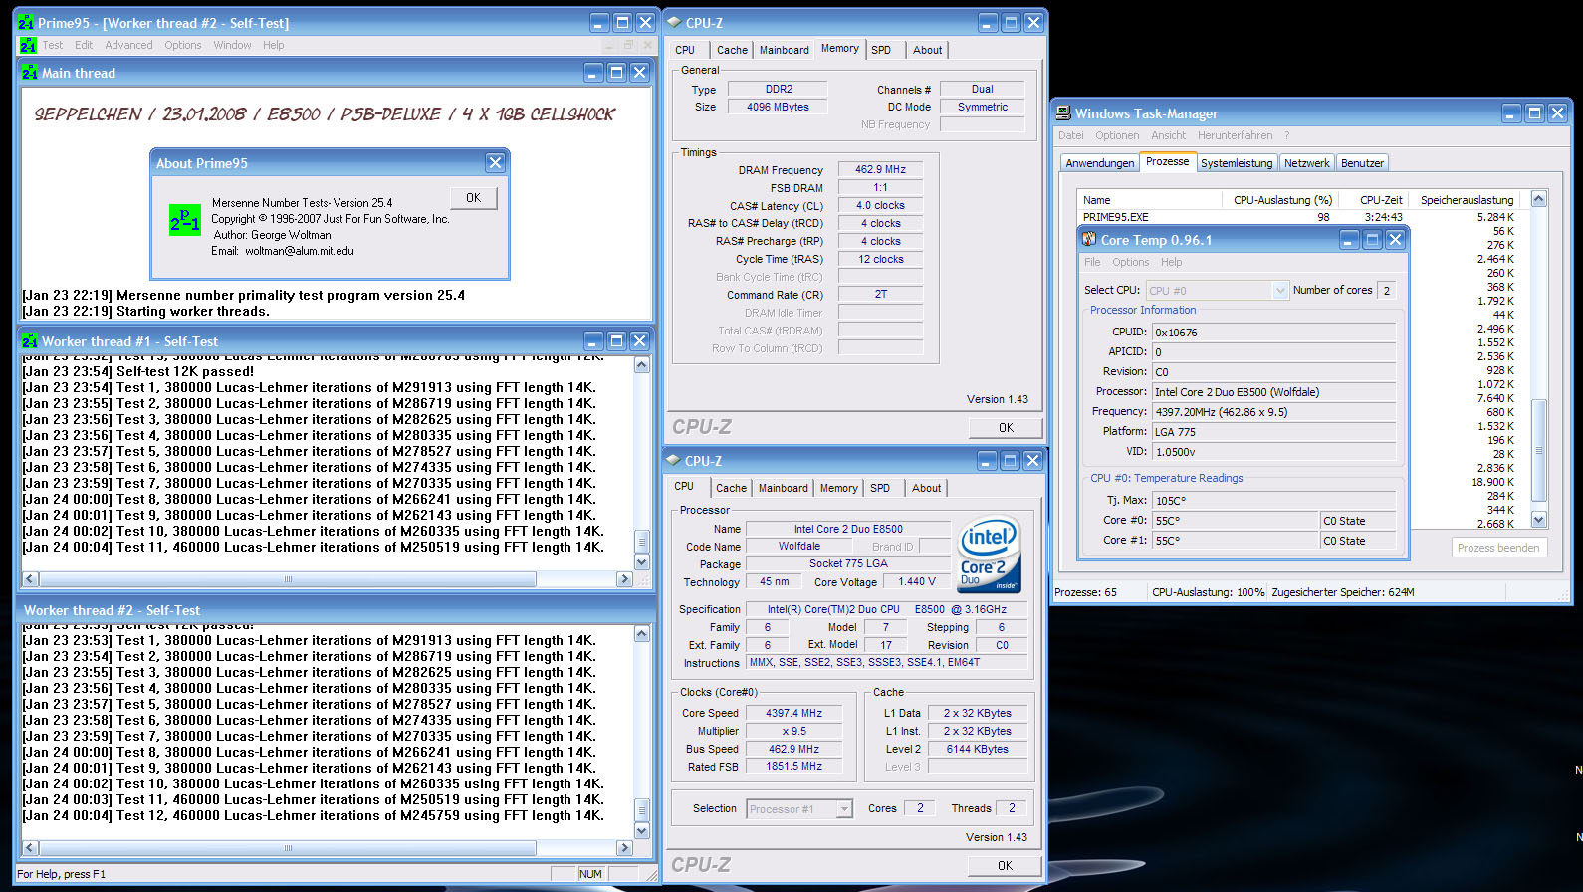Click OK in the lower CPU-Z window
The height and width of the screenshot is (892, 1583).
1006,865
